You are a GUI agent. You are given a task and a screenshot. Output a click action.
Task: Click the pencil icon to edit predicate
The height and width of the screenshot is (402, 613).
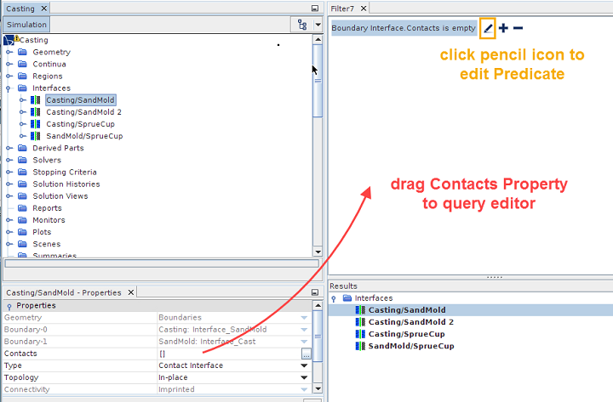point(488,28)
